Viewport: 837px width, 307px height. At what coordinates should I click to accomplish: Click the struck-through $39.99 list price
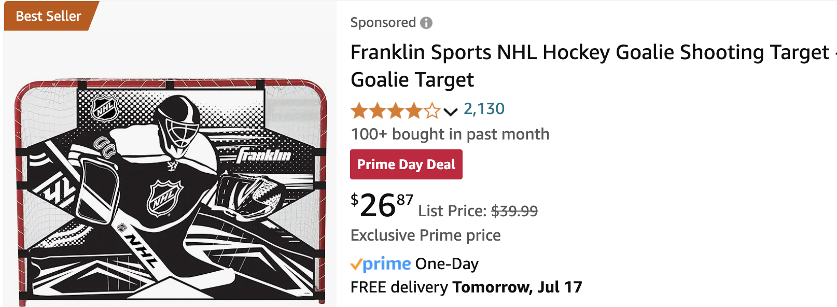(x=514, y=211)
